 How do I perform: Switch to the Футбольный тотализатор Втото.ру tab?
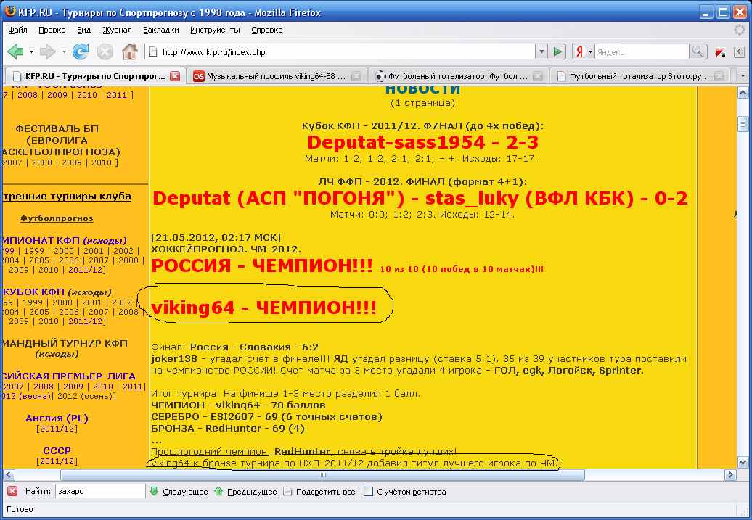click(x=639, y=76)
